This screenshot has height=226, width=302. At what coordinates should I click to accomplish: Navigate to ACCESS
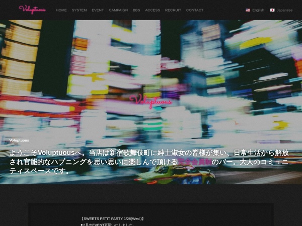pyautogui.click(x=153, y=10)
